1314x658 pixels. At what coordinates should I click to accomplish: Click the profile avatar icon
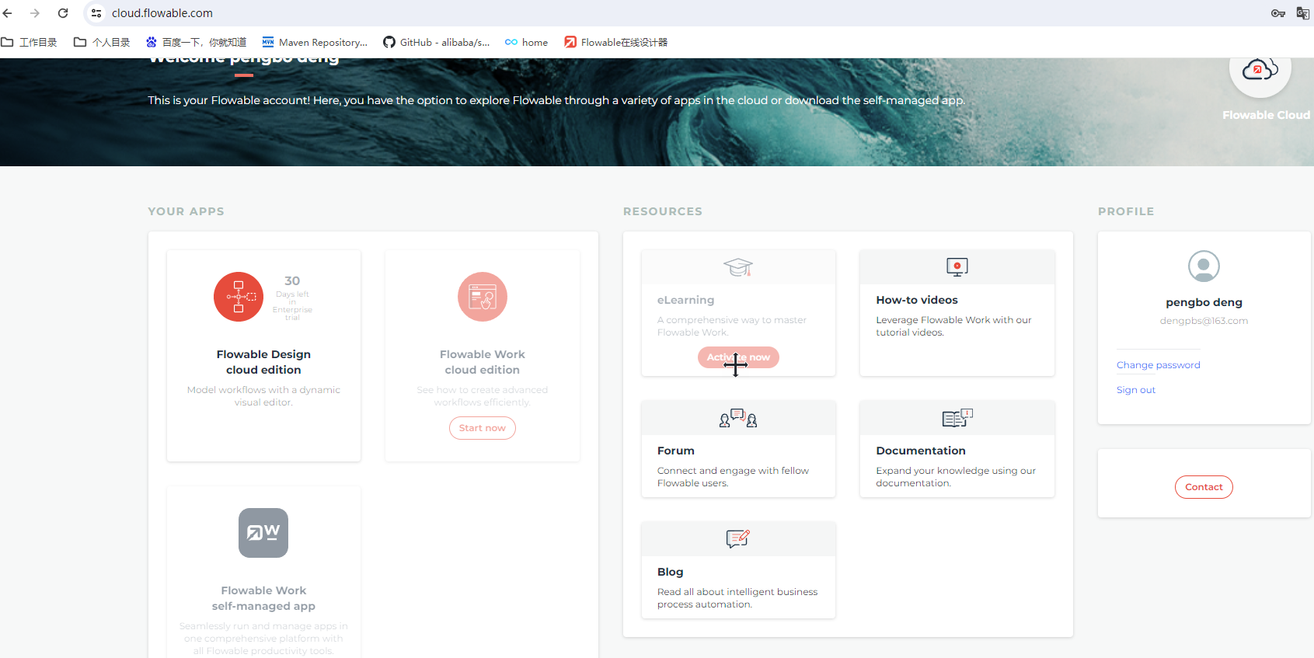[1204, 266]
